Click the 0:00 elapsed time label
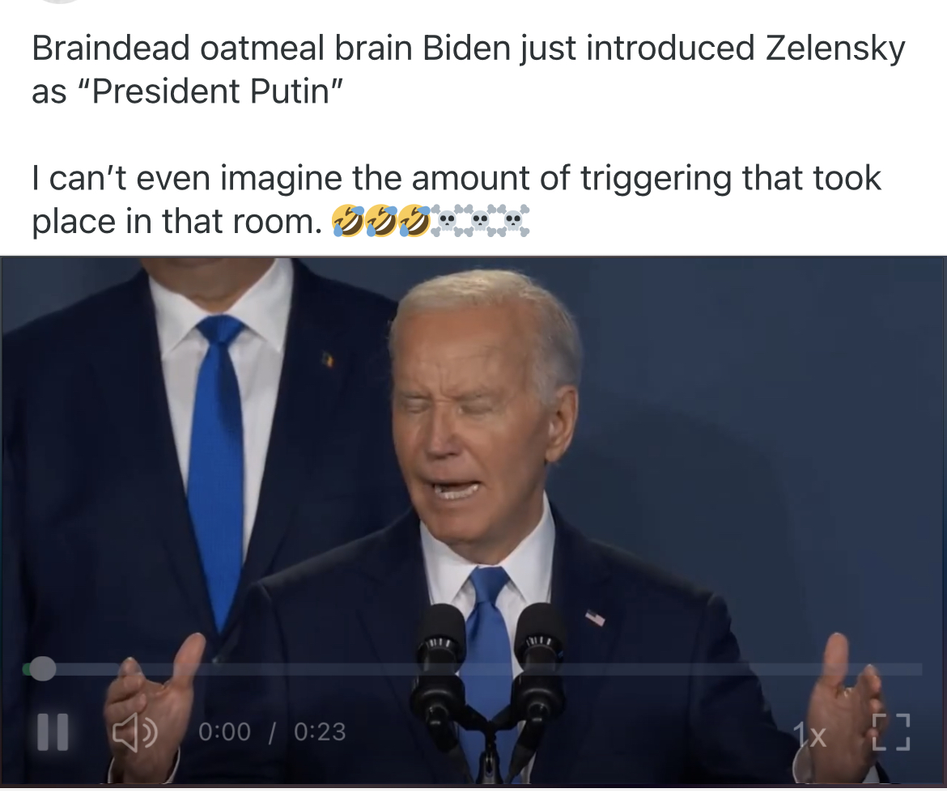This screenshot has height=793, width=947. point(224,732)
